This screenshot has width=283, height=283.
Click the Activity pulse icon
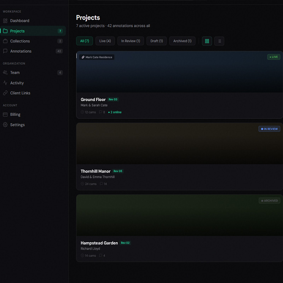[5, 83]
